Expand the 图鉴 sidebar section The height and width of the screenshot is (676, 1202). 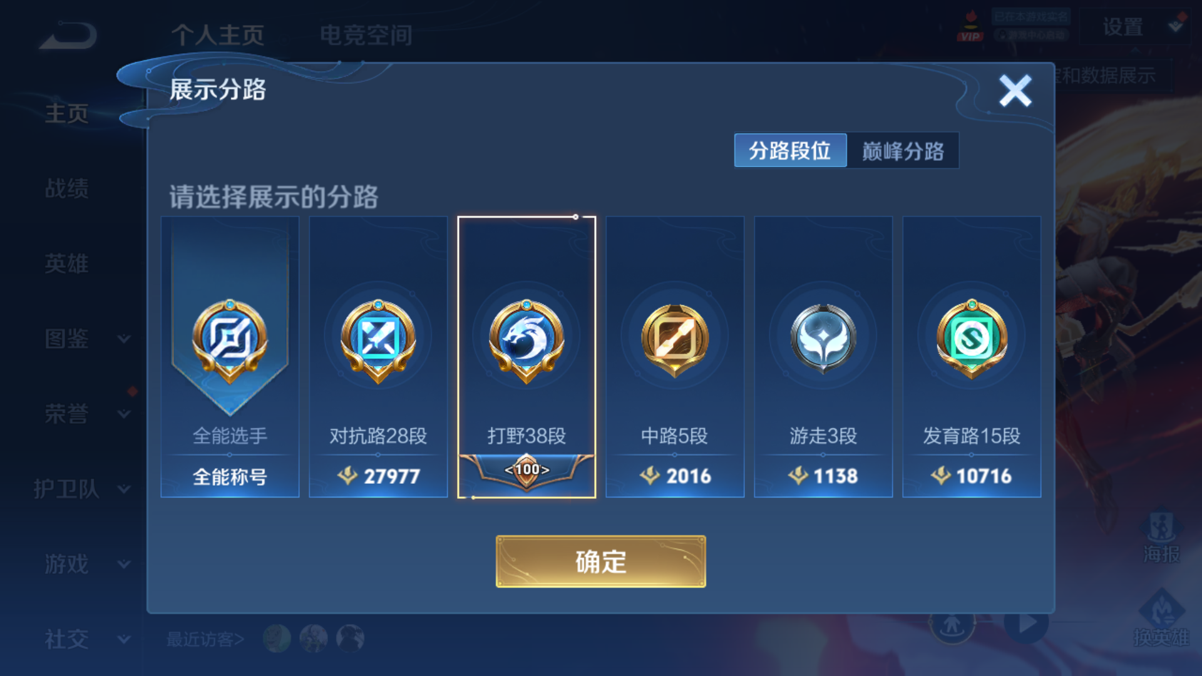click(88, 339)
